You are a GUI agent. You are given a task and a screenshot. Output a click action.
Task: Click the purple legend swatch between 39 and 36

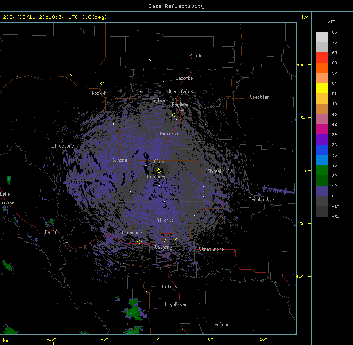tap(322, 140)
